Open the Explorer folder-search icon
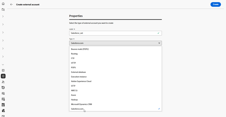This screenshot has height=117, width=226. click(x=3, y=10)
